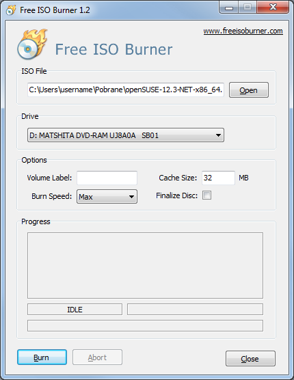Click the empty status box beside IDLE

point(195,310)
